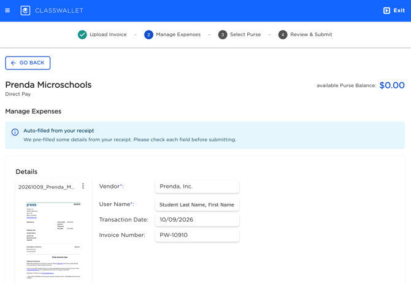Image resolution: width=411 pixels, height=283 pixels.
Task: Click step 3 circle icon
Action: [223, 34]
